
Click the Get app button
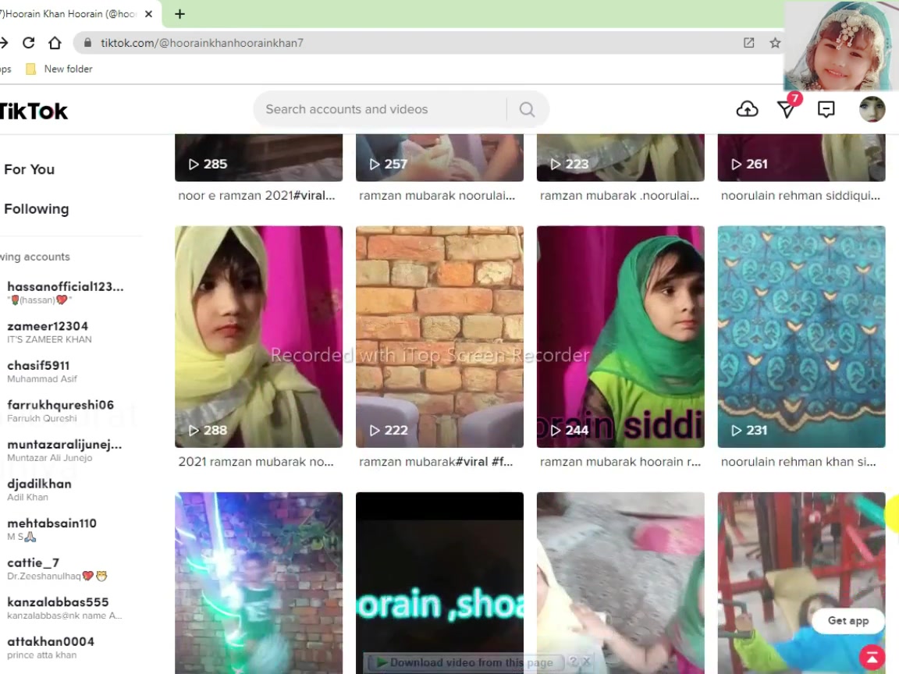tap(848, 621)
